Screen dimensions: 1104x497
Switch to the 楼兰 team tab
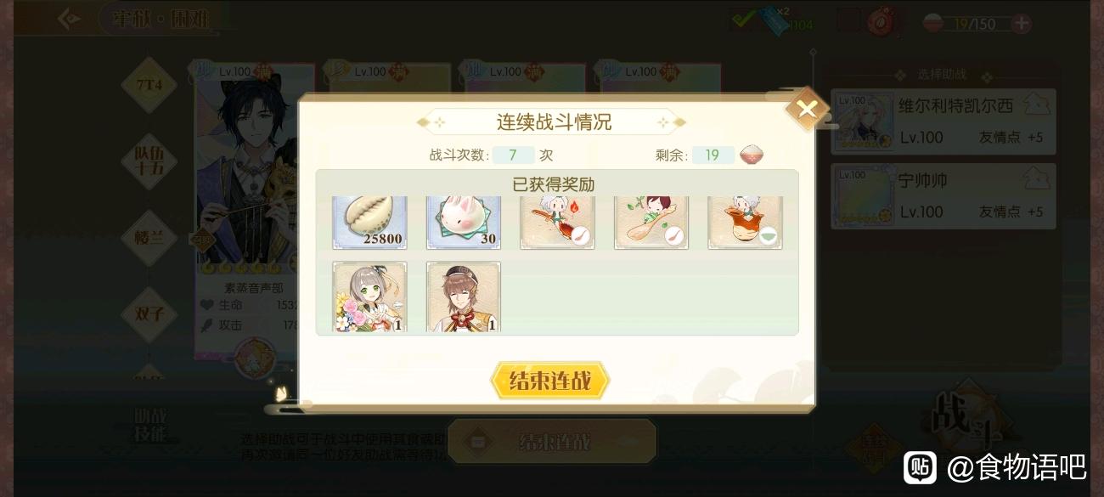[x=149, y=237]
